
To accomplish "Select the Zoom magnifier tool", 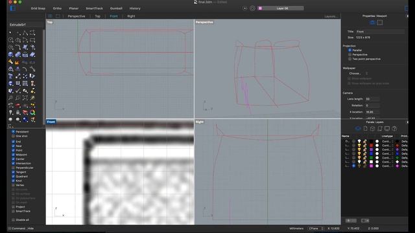I will pos(10,98).
